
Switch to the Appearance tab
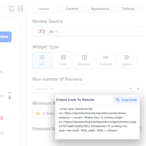(100, 9)
